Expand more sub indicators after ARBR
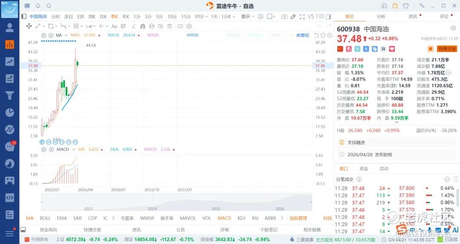Image resolution: width=460 pixels, height=244 pixels. [282, 218]
